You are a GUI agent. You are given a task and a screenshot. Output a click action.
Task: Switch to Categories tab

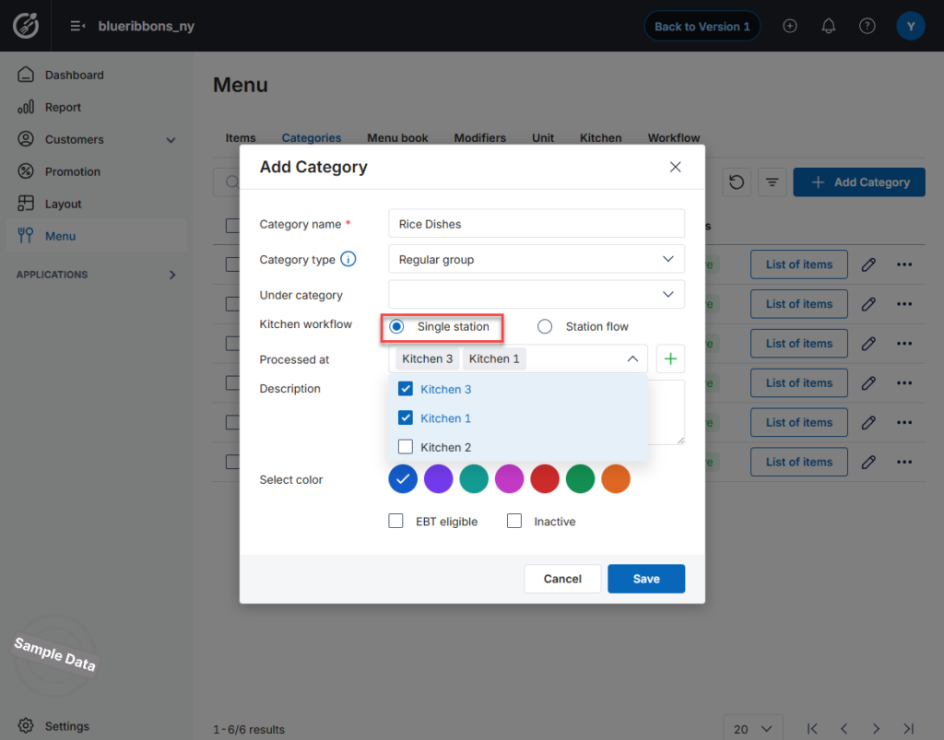point(312,138)
